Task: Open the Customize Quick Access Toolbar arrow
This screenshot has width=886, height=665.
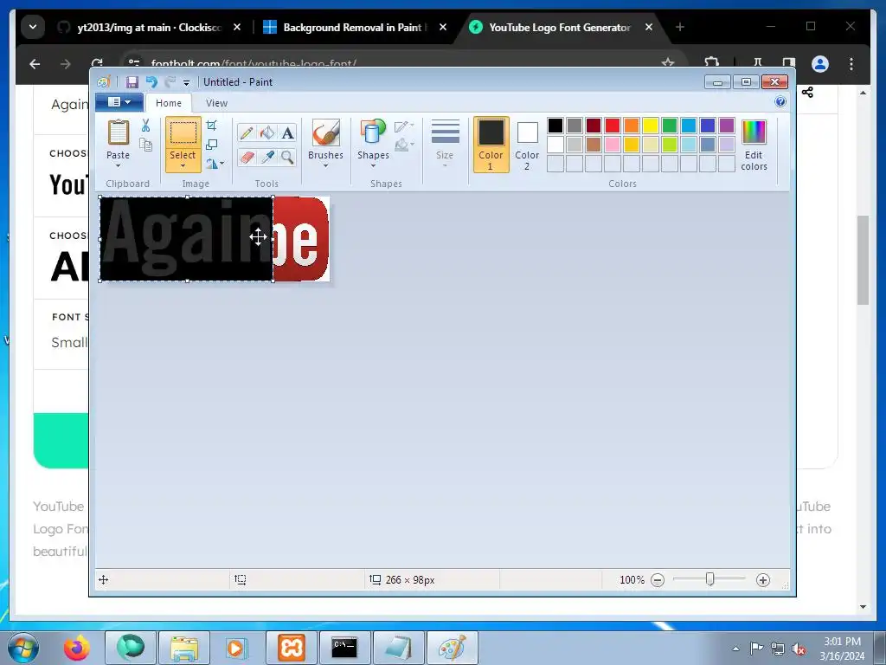Action: (187, 83)
